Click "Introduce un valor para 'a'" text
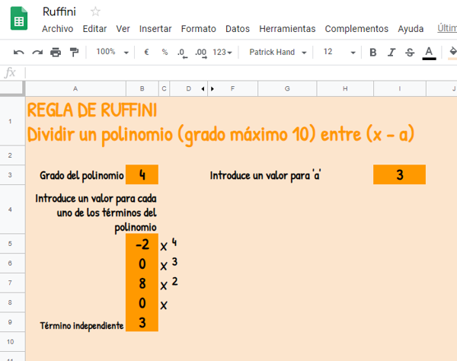The width and height of the screenshot is (457, 361). [265, 175]
